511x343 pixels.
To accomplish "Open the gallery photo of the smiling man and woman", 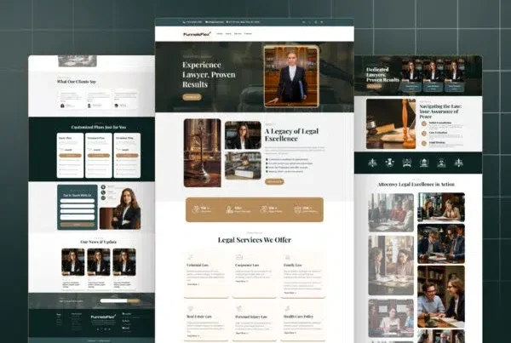I will [441, 297].
